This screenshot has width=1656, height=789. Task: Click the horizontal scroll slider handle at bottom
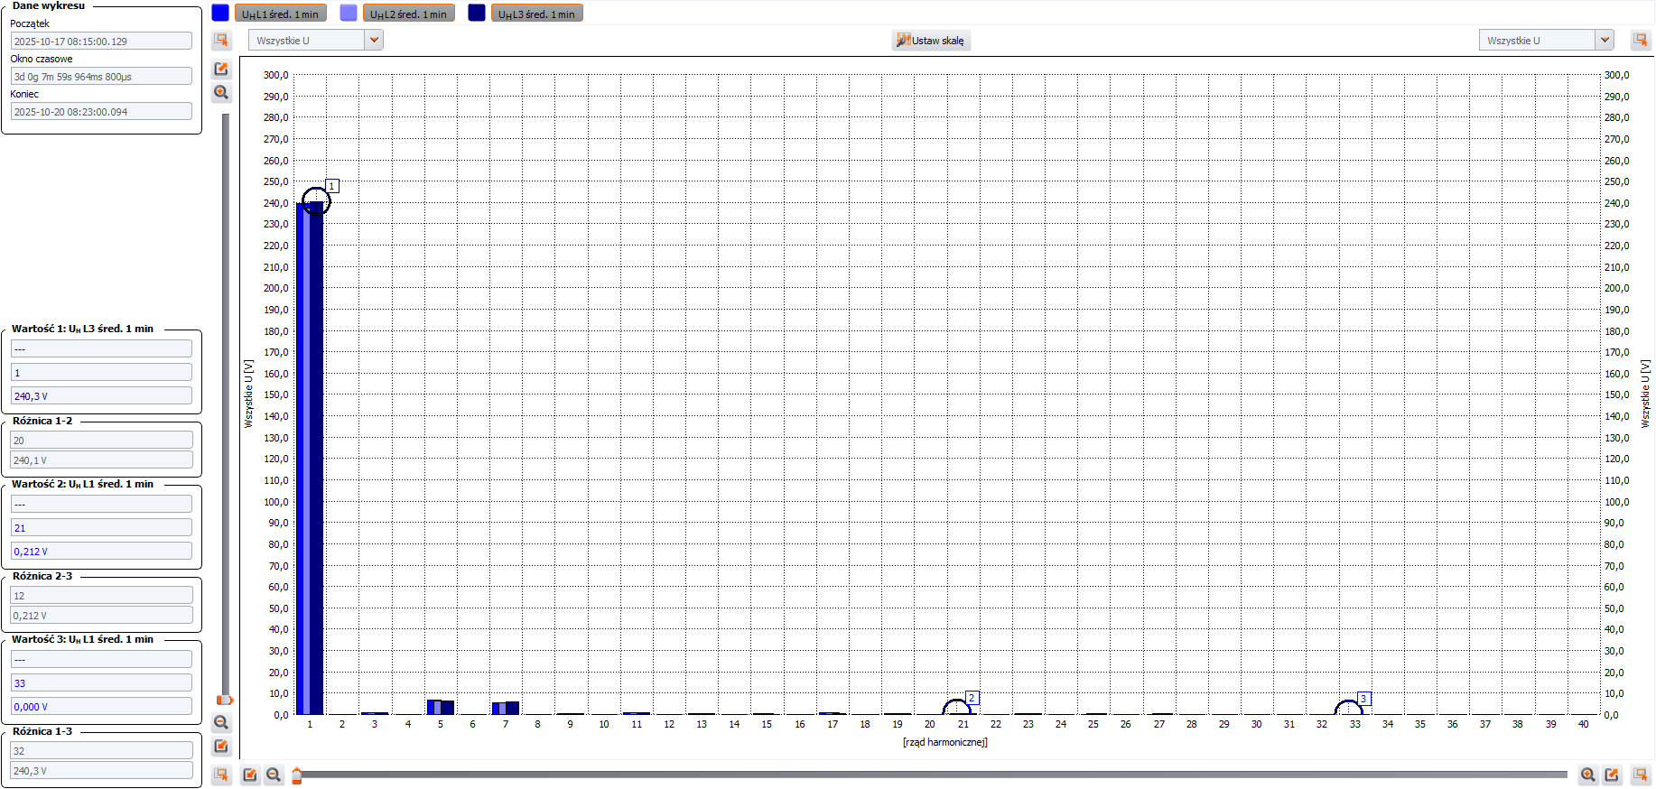[x=297, y=775]
